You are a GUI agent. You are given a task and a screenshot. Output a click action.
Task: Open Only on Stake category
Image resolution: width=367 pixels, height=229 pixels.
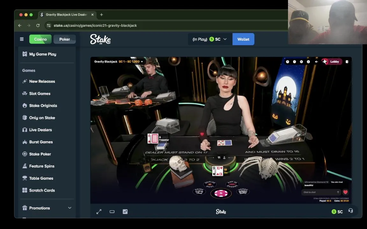(x=47, y=118)
